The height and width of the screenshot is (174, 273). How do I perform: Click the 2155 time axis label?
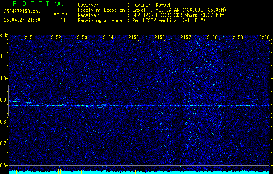[x=134, y=37]
